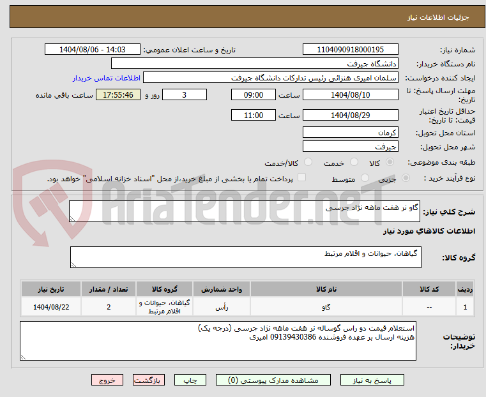Click the resize handle of گروه کالا box
Screen dimensions: 486x397
(74, 264)
